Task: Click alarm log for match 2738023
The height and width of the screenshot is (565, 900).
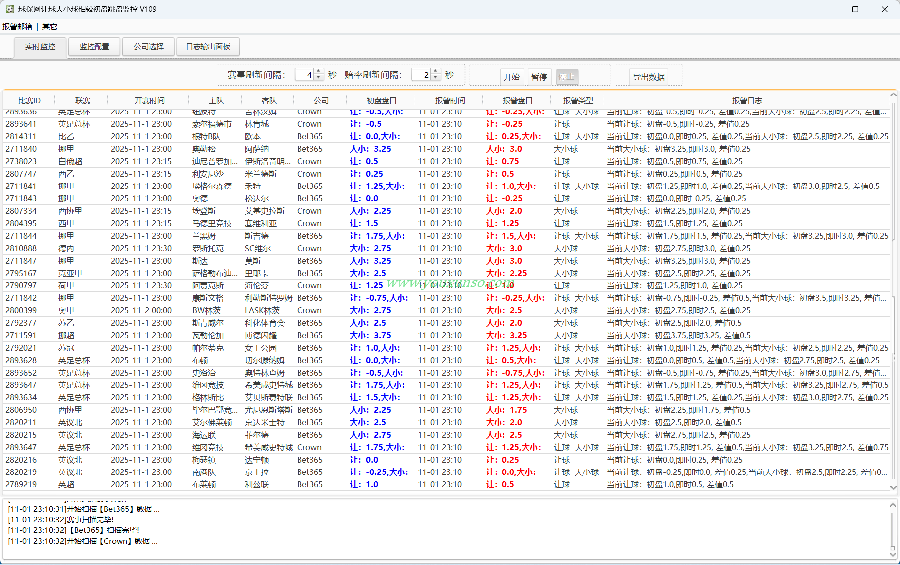Action: [675, 162]
